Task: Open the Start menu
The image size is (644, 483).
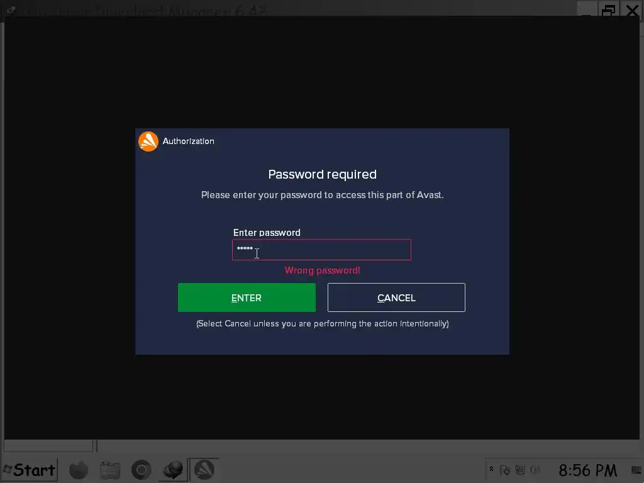Action: pos(30,470)
